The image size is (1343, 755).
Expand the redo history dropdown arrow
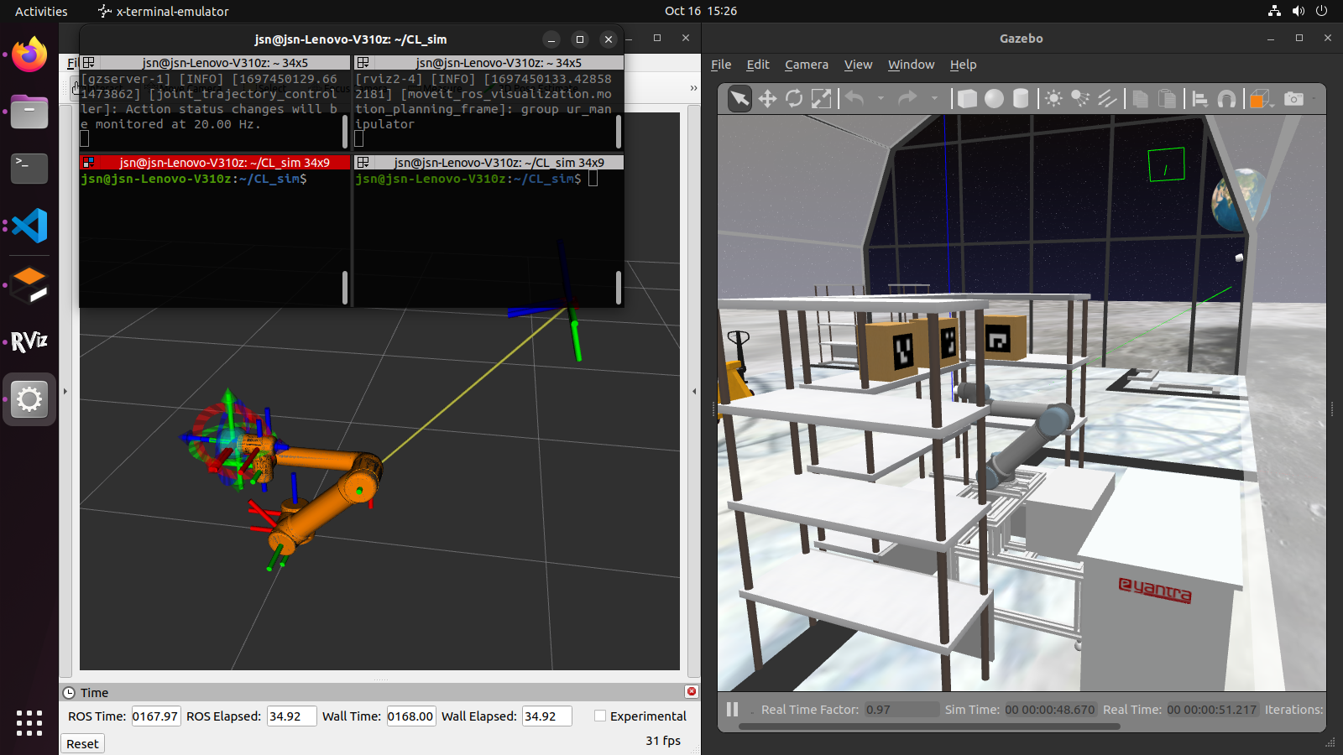coord(934,99)
